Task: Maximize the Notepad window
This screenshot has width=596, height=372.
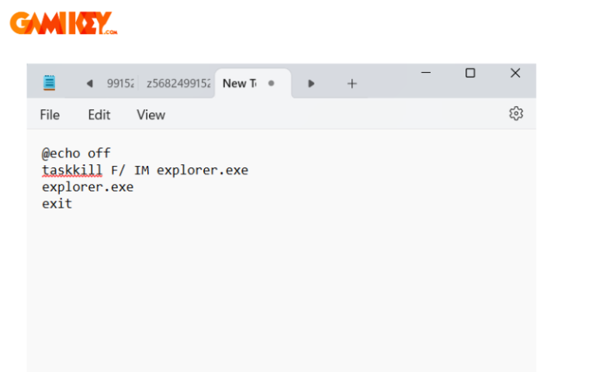Action: tap(470, 73)
